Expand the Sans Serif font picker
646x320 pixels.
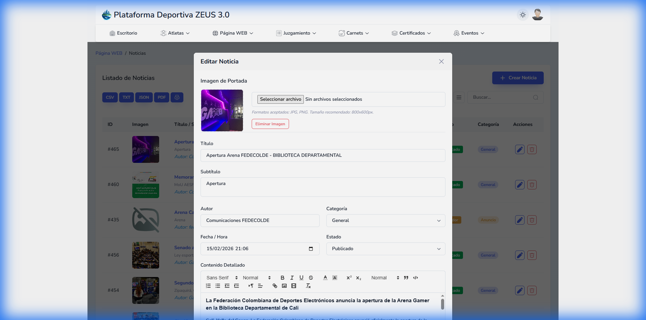[222, 278]
